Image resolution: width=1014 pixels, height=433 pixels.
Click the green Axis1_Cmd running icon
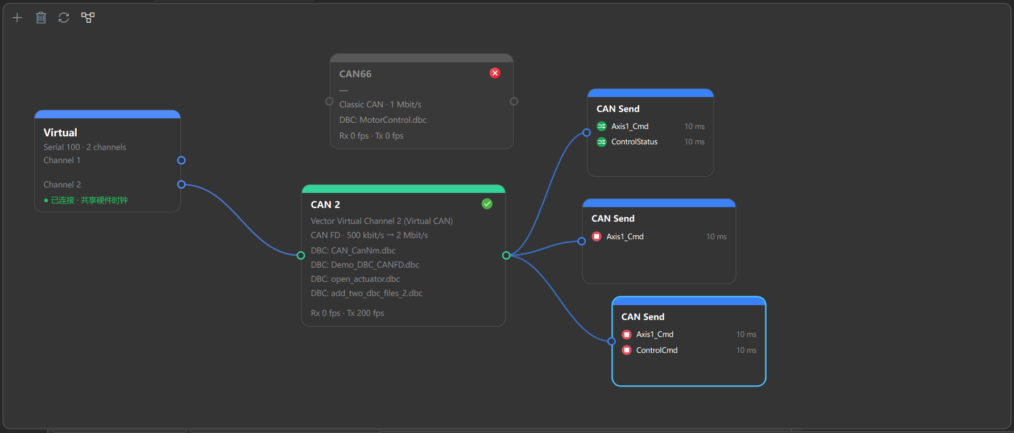(x=602, y=126)
